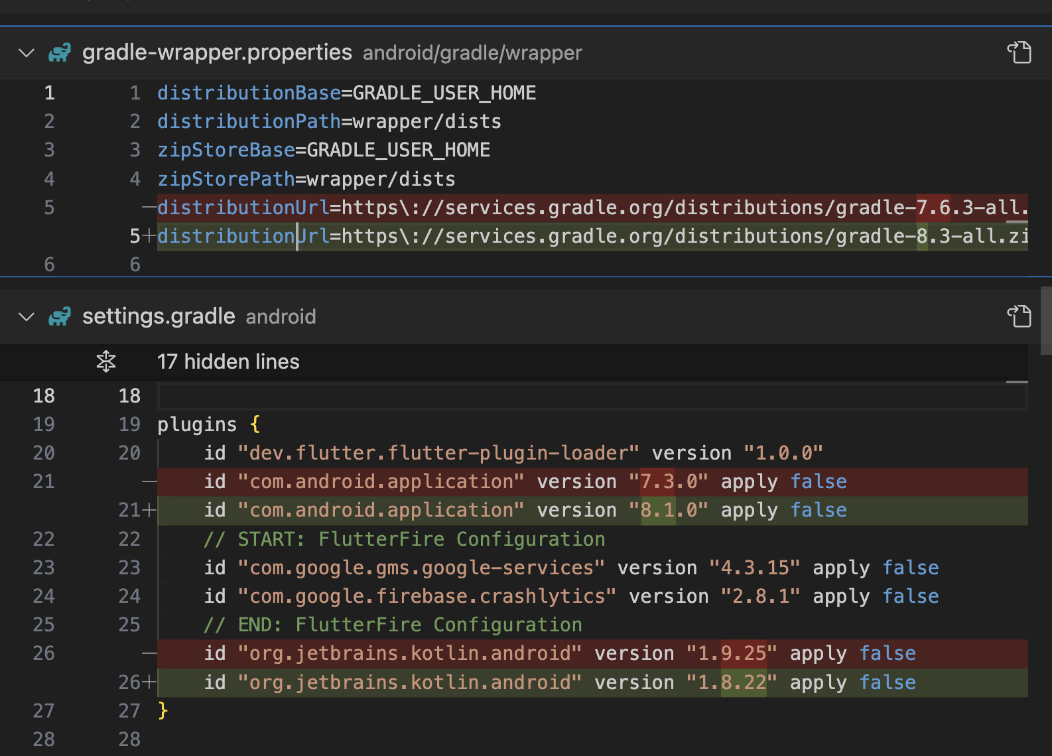Viewport: 1052px width, 756px height.
Task: Click original line number 18 in settings.gradle
Action: pos(44,396)
